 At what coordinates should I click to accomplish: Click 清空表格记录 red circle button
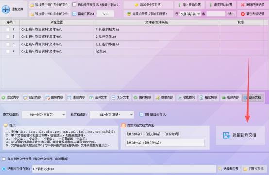coord(252,14)
